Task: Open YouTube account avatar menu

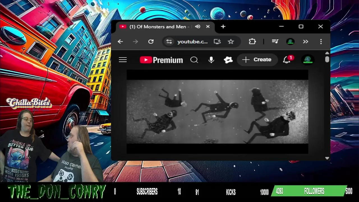Action: coord(308,60)
